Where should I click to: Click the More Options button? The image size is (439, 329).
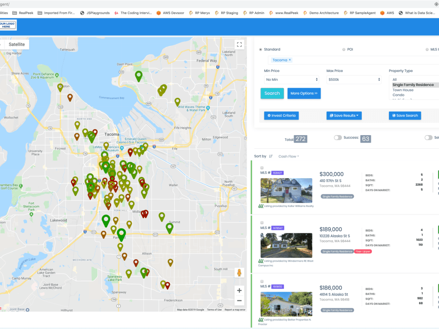pos(304,93)
